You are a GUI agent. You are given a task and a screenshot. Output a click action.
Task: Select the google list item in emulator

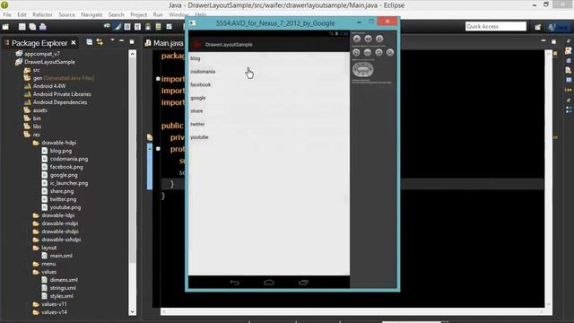[269, 98]
